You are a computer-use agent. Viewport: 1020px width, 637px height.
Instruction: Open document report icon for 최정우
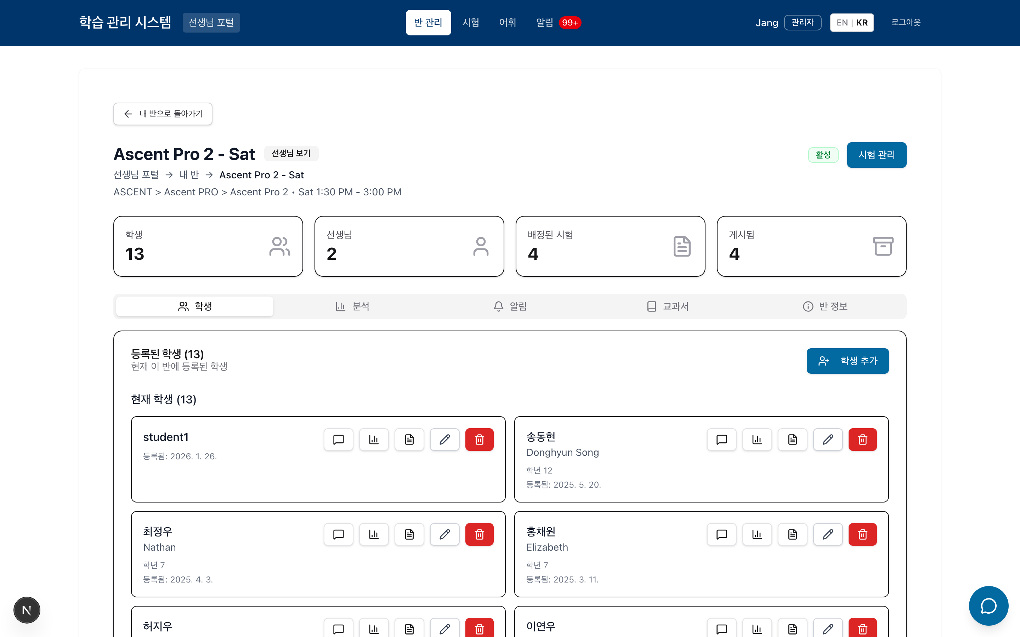click(409, 534)
